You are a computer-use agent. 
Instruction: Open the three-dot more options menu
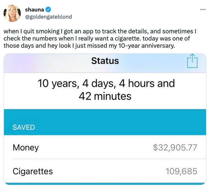coord(203,10)
